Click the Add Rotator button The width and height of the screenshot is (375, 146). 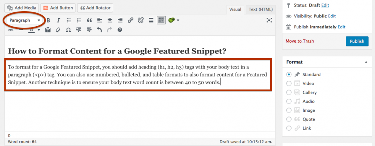[x=95, y=8]
